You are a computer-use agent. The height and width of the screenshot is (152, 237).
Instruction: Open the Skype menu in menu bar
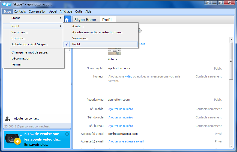tap(7, 11)
